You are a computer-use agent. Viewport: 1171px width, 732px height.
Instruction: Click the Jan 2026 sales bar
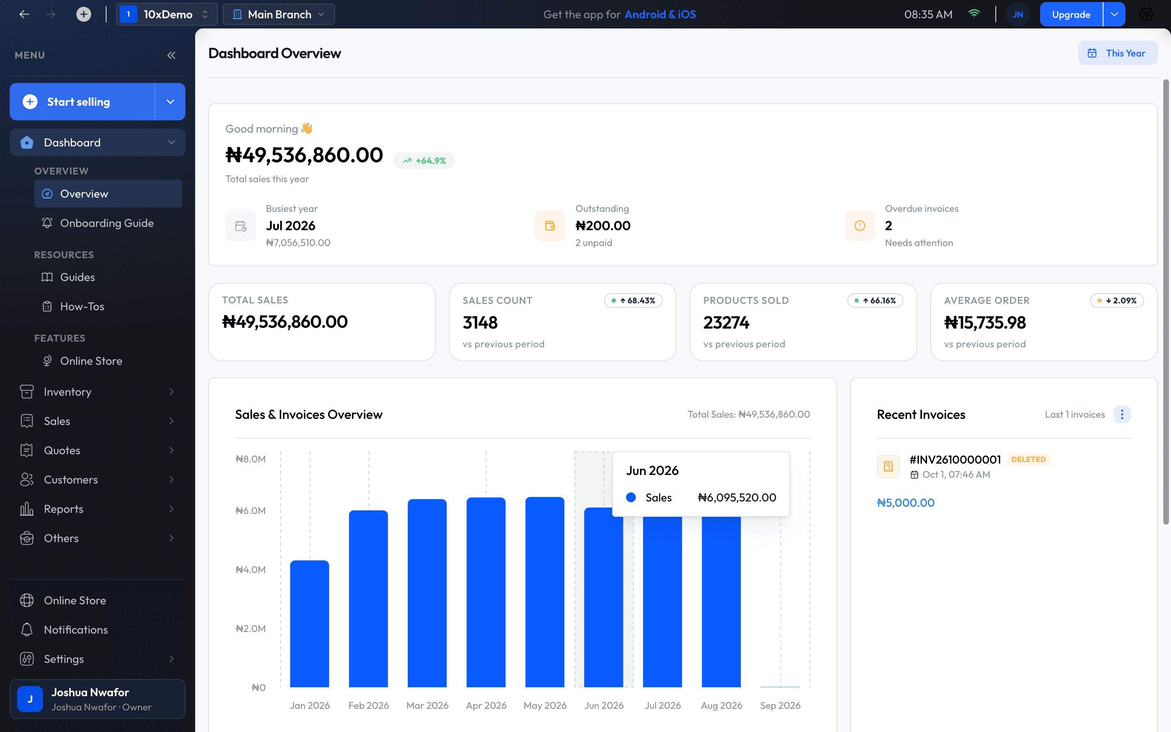(x=310, y=623)
